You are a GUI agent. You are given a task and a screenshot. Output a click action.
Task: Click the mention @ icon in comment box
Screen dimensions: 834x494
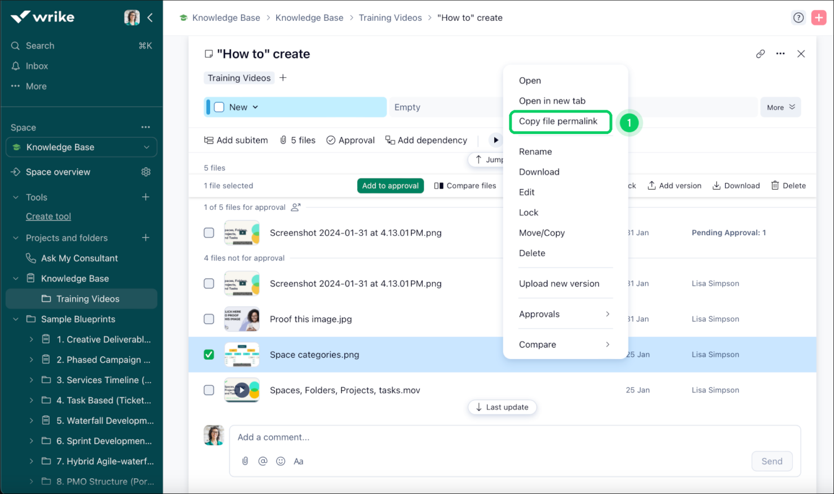pos(263,461)
